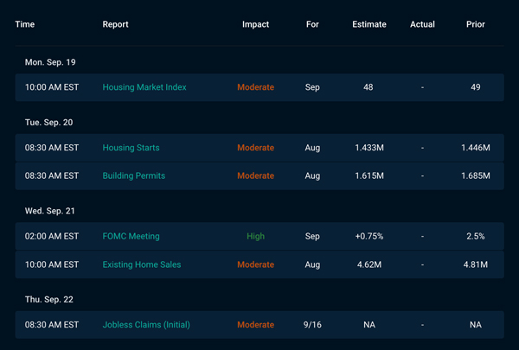Open Jobless Claims (Initial) report link
This screenshot has width=519, height=350.
click(x=146, y=325)
